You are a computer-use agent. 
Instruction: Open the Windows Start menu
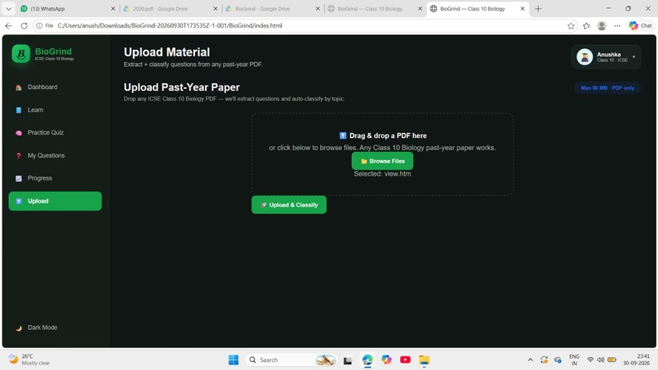coord(233,360)
